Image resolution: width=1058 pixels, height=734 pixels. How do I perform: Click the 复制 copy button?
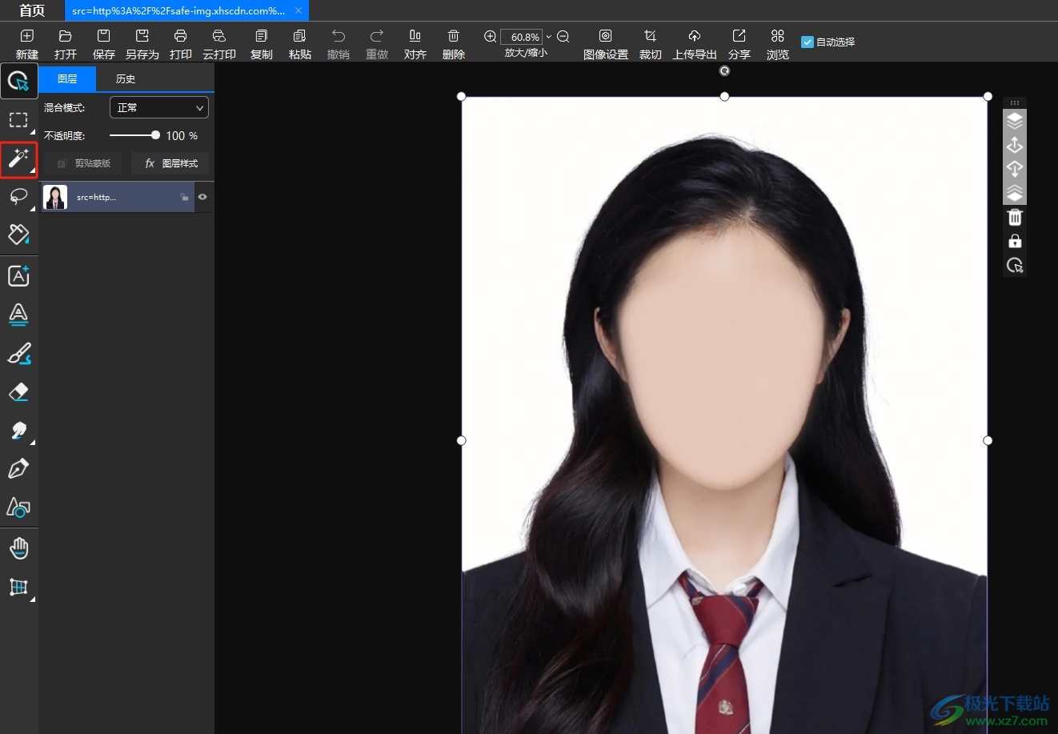click(x=262, y=44)
